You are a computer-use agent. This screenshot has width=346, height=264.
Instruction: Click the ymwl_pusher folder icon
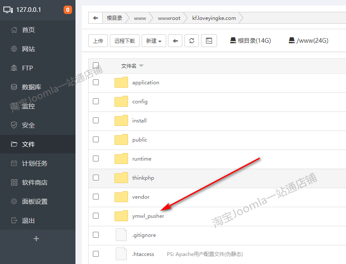point(121,216)
